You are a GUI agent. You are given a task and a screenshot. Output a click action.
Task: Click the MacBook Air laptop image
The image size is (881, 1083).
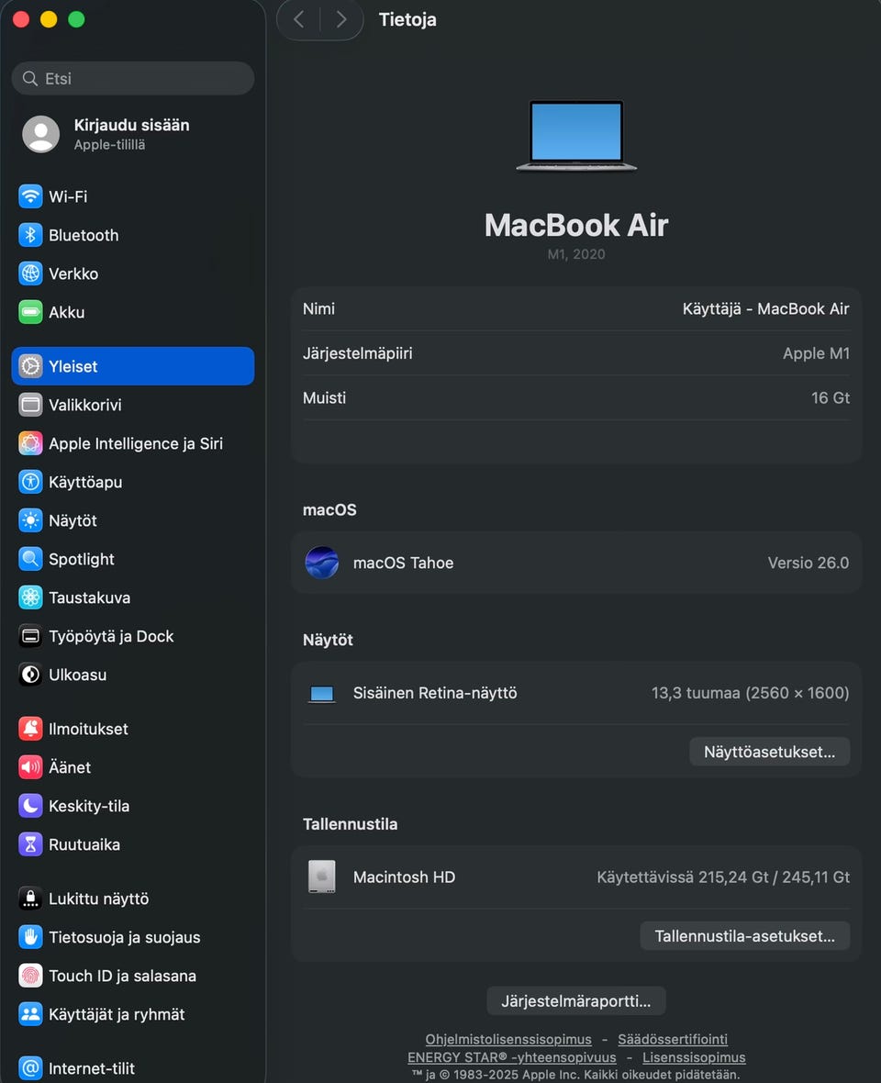[x=576, y=136]
